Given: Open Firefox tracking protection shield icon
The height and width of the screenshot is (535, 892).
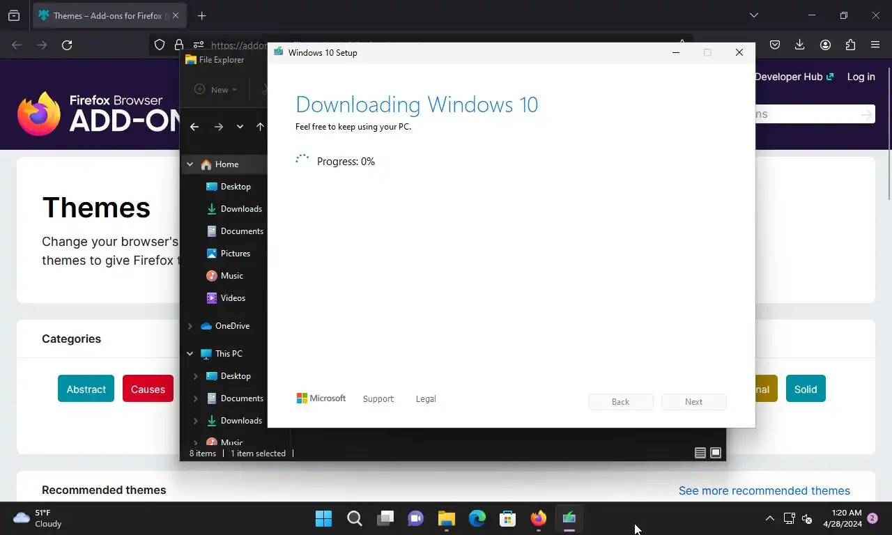Looking at the screenshot, I should click(x=160, y=45).
